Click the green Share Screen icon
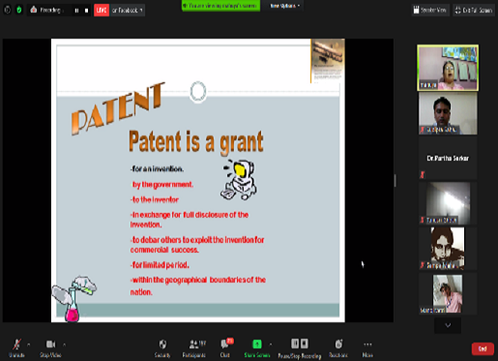The height and width of the screenshot is (361, 498). point(257,345)
